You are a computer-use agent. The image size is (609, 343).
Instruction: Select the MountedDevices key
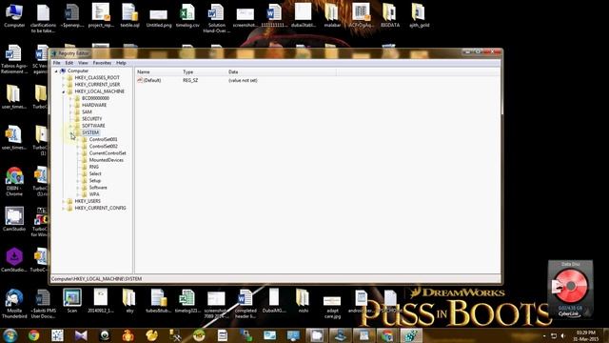click(107, 160)
